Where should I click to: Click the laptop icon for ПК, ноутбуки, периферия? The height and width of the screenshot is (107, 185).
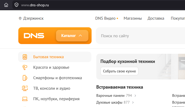25,99
